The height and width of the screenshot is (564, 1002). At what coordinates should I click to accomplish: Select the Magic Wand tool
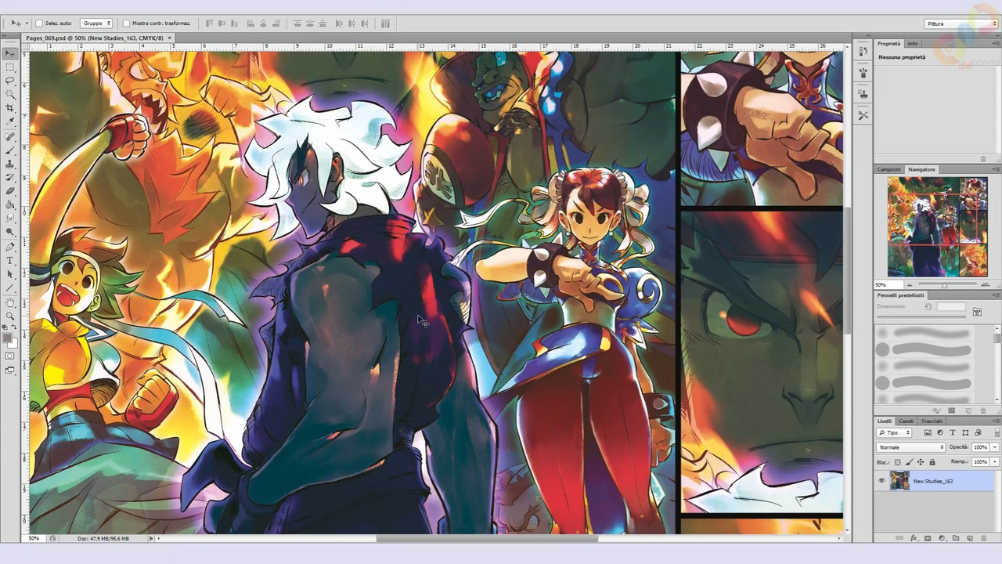(10, 94)
